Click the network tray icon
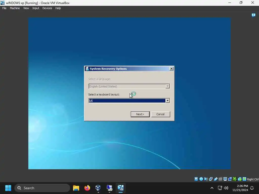The height and width of the screenshot is (194, 259). 220,188
